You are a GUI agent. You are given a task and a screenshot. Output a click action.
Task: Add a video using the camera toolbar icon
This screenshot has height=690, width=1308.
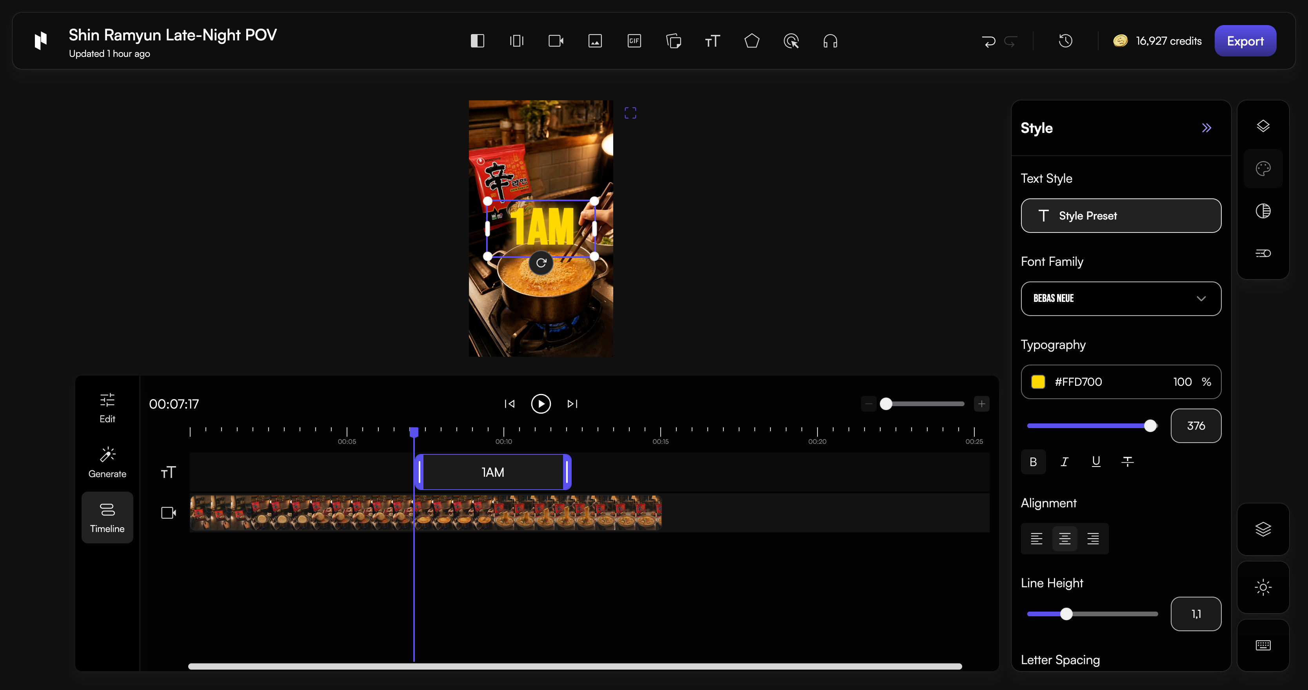coord(556,41)
